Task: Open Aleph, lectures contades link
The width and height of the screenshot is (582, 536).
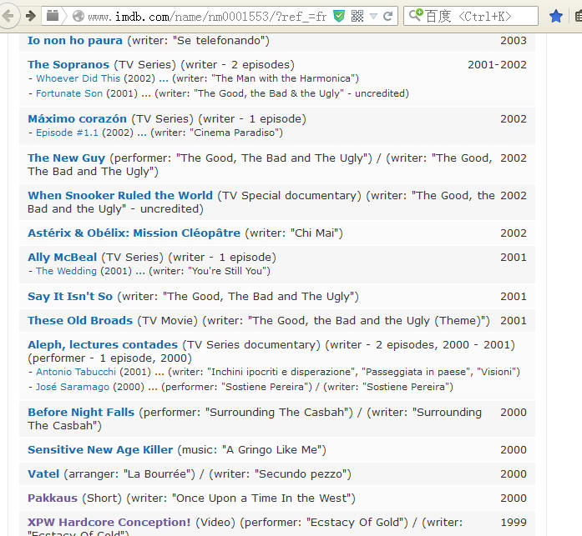Action: [103, 345]
